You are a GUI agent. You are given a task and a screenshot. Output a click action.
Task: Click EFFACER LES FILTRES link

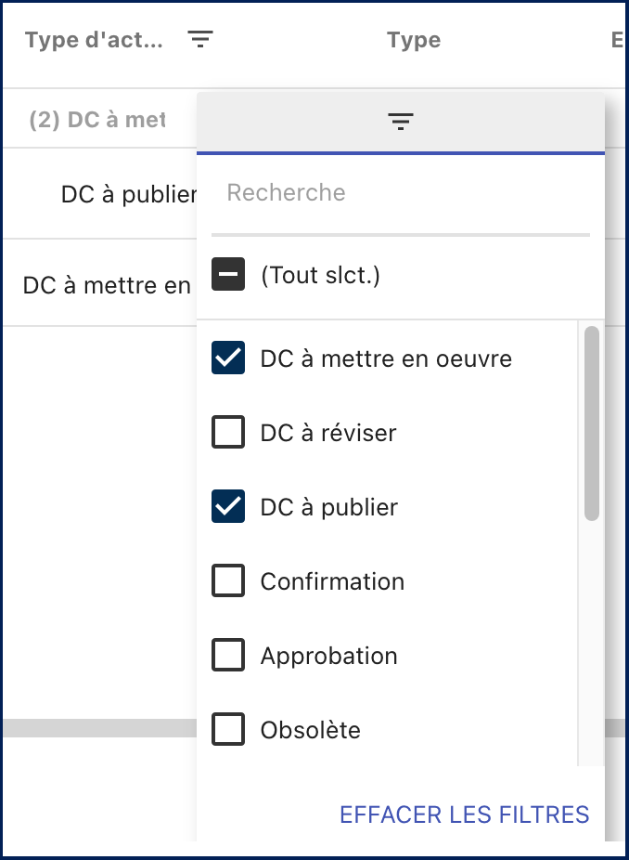(x=464, y=814)
